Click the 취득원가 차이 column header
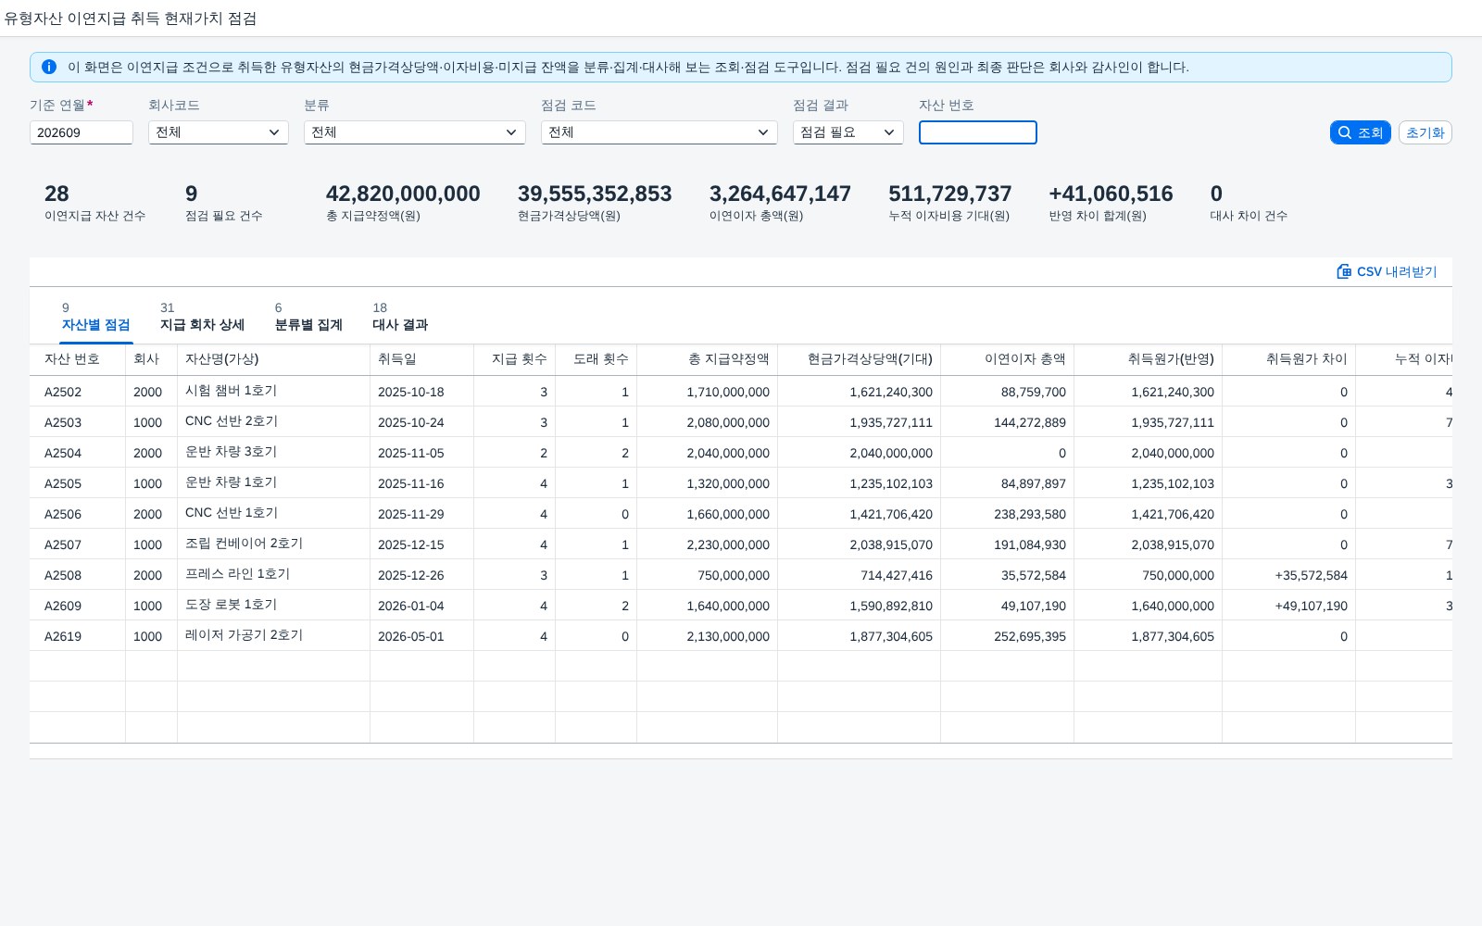 click(1289, 359)
